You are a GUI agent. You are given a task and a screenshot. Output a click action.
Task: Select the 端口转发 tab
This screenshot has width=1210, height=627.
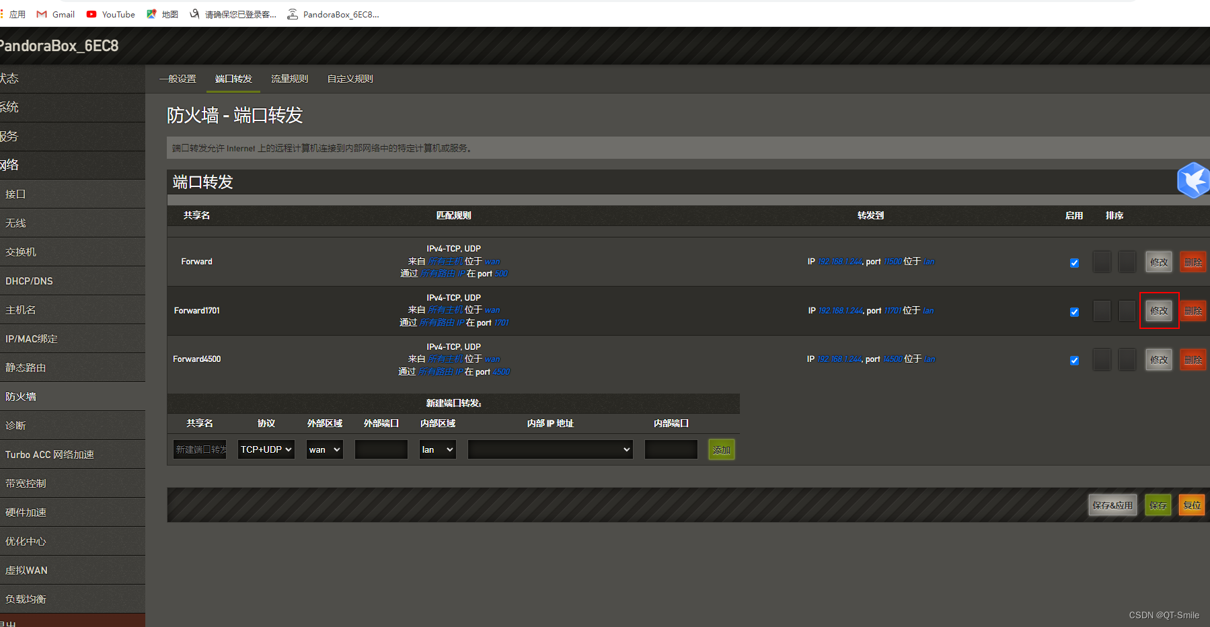(x=233, y=79)
